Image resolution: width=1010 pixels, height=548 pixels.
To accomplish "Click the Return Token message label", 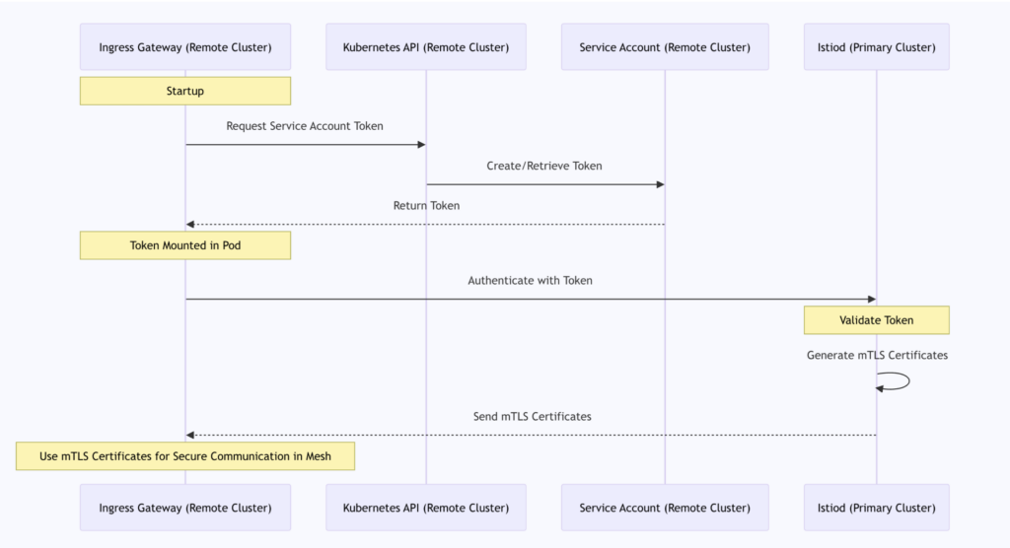I will [x=425, y=206].
